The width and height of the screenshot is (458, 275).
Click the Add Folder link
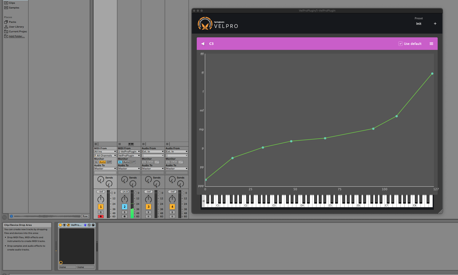(x=17, y=36)
